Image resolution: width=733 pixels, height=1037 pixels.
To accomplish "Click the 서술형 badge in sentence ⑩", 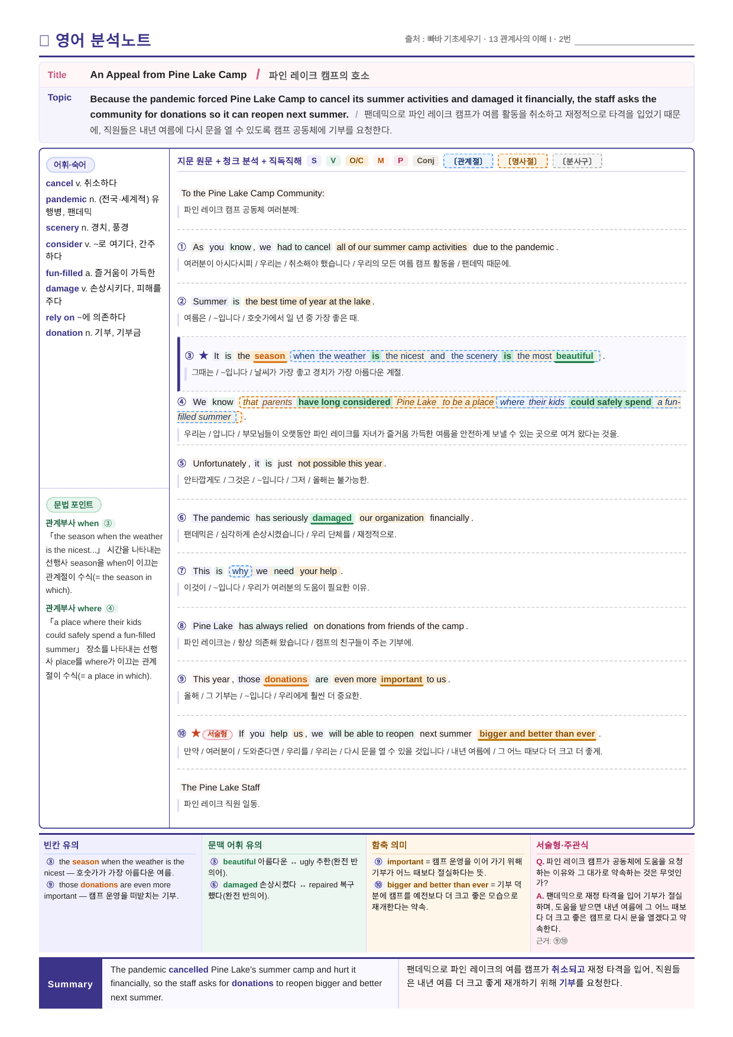I will click(218, 734).
